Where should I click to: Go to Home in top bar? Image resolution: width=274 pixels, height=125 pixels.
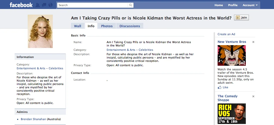(x=219, y=5)
